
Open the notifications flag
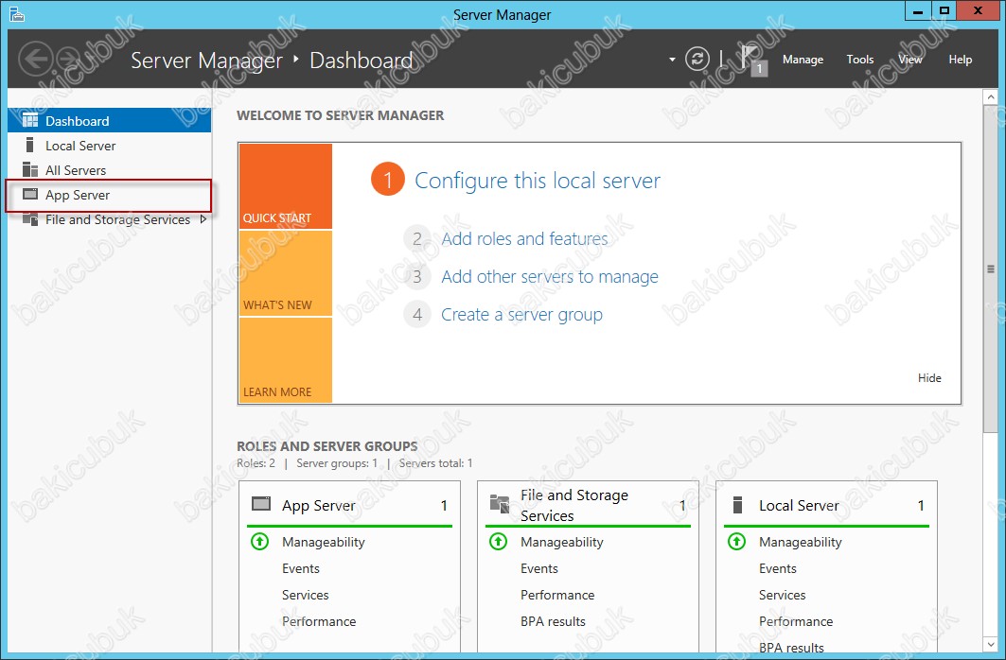click(x=752, y=61)
